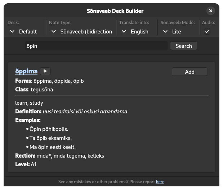Viewport: 223px width, 190px height.
Task: Open the õppima word link
Action: [x=26, y=71]
